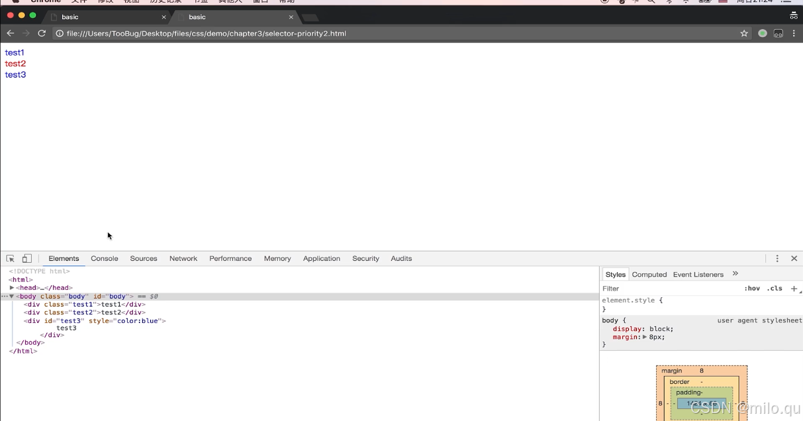The image size is (803, 421).
Task: Open DevTools customize three-dot menu
Action: [x=777, y=259]
